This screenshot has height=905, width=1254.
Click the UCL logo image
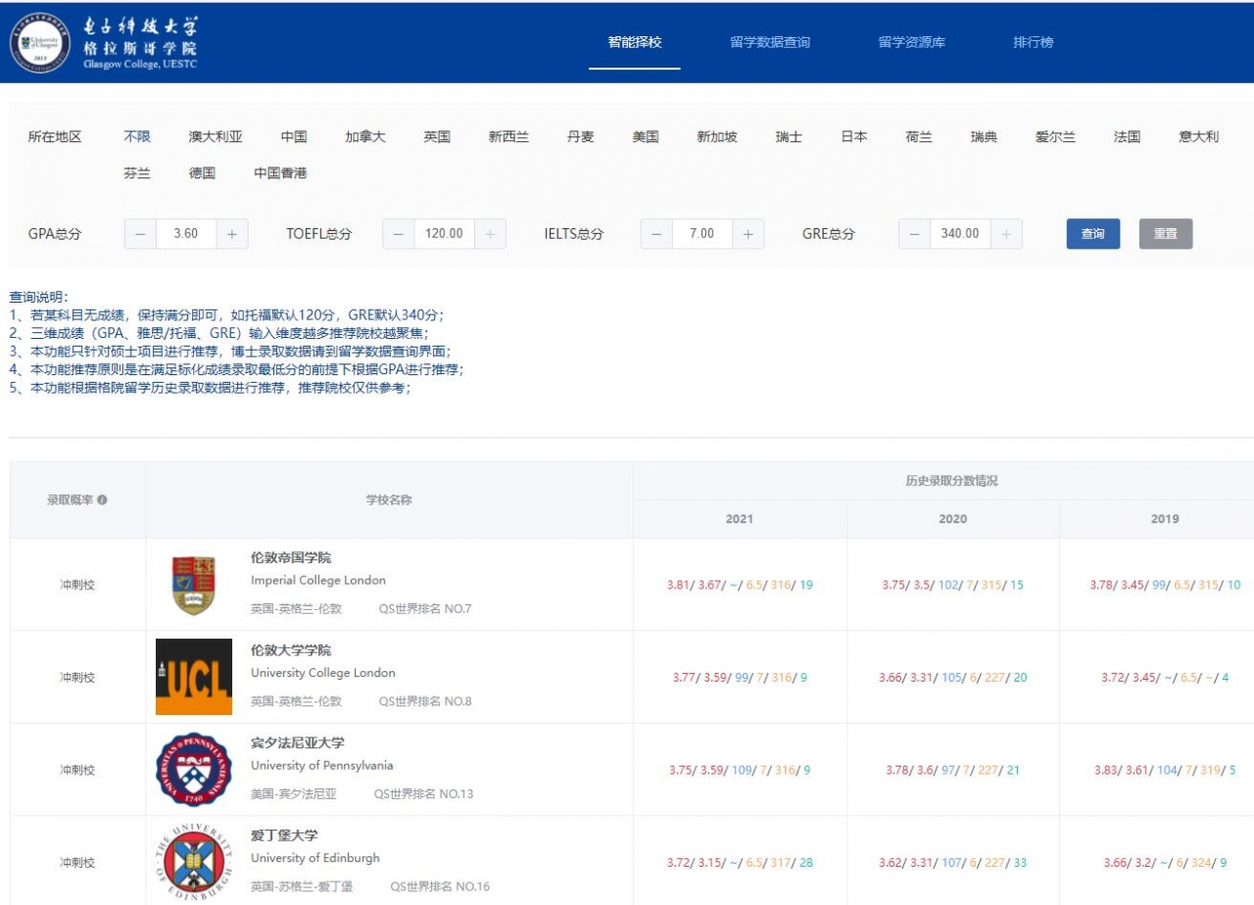(x=194, y=677)
